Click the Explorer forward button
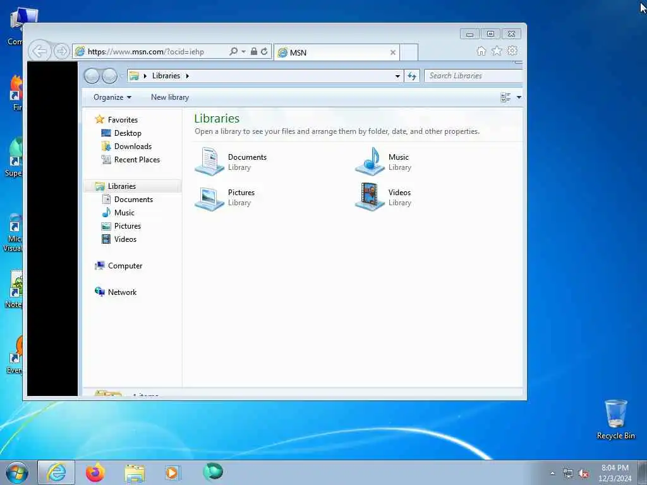The width and height of the screenshot is (647, 485). (110, 76)
